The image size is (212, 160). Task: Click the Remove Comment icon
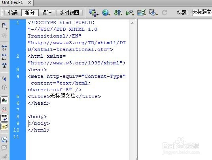click(4, 148)
